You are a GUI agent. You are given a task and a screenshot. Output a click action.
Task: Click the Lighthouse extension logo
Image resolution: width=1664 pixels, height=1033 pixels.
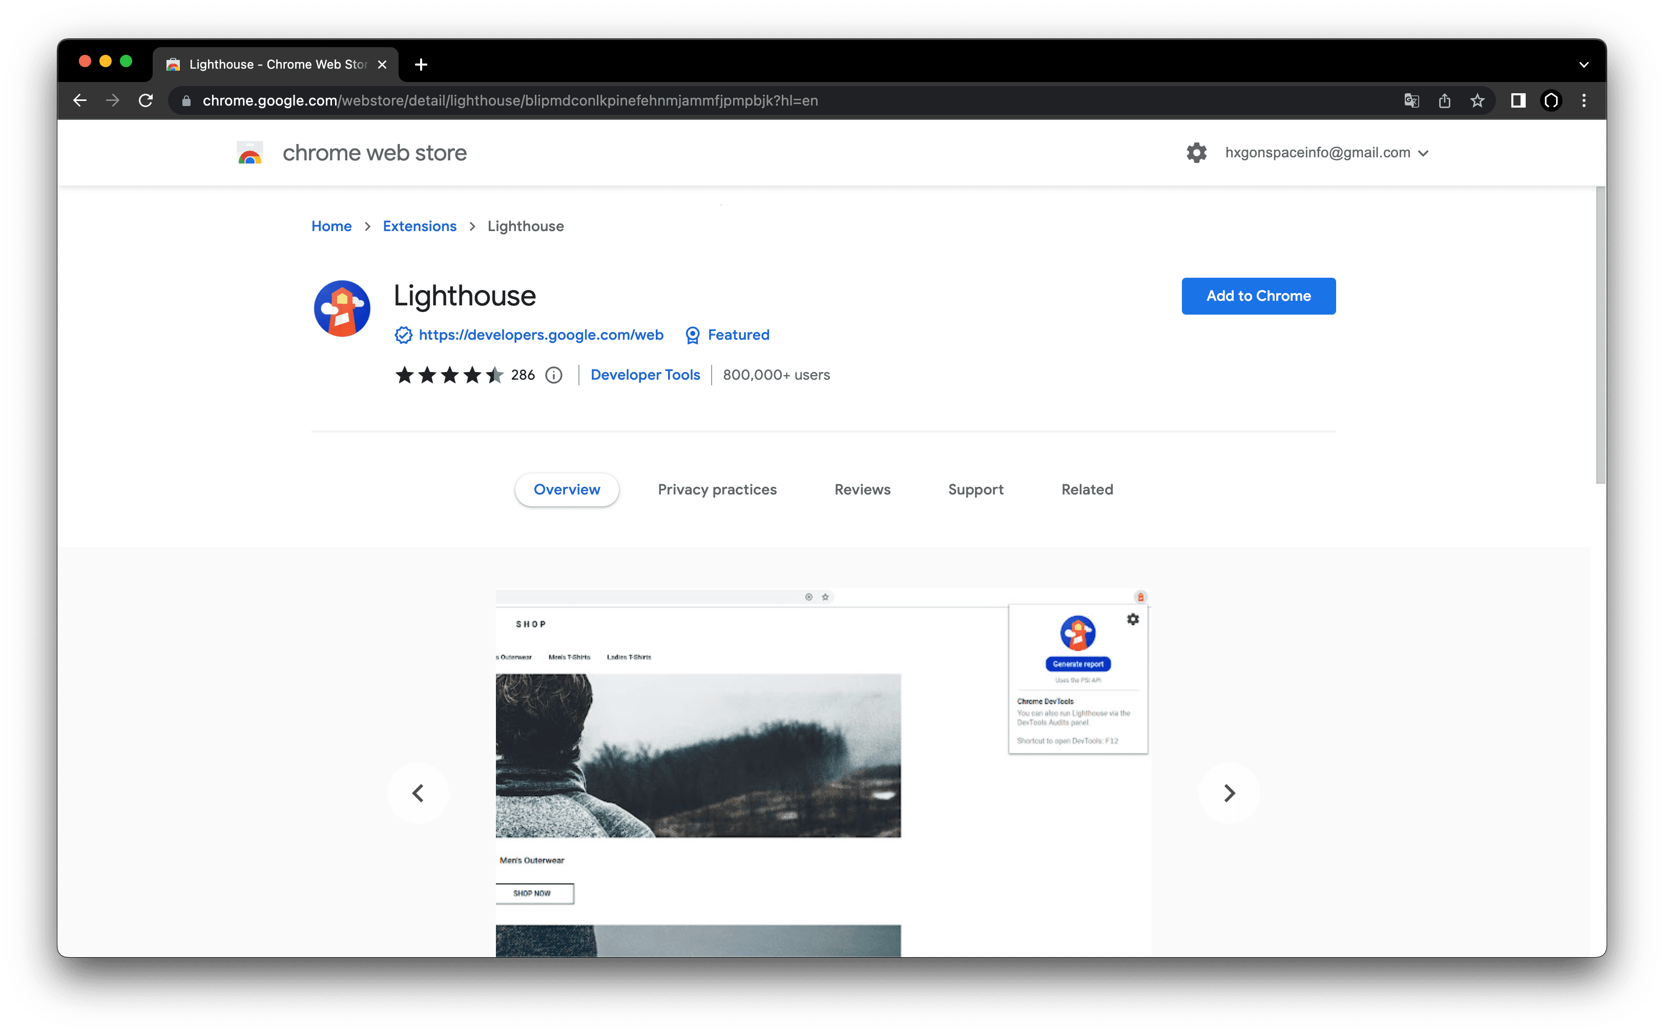[x=342, y=308]
